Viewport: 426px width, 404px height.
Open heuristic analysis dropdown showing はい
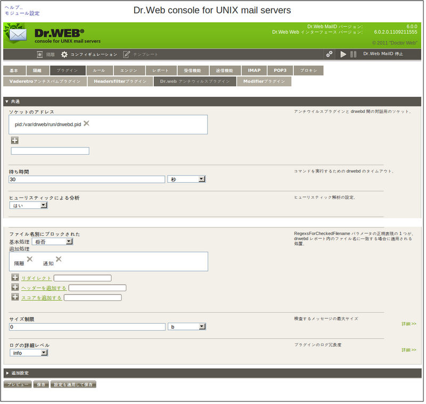pyautogui.click(x=29, y=205)
